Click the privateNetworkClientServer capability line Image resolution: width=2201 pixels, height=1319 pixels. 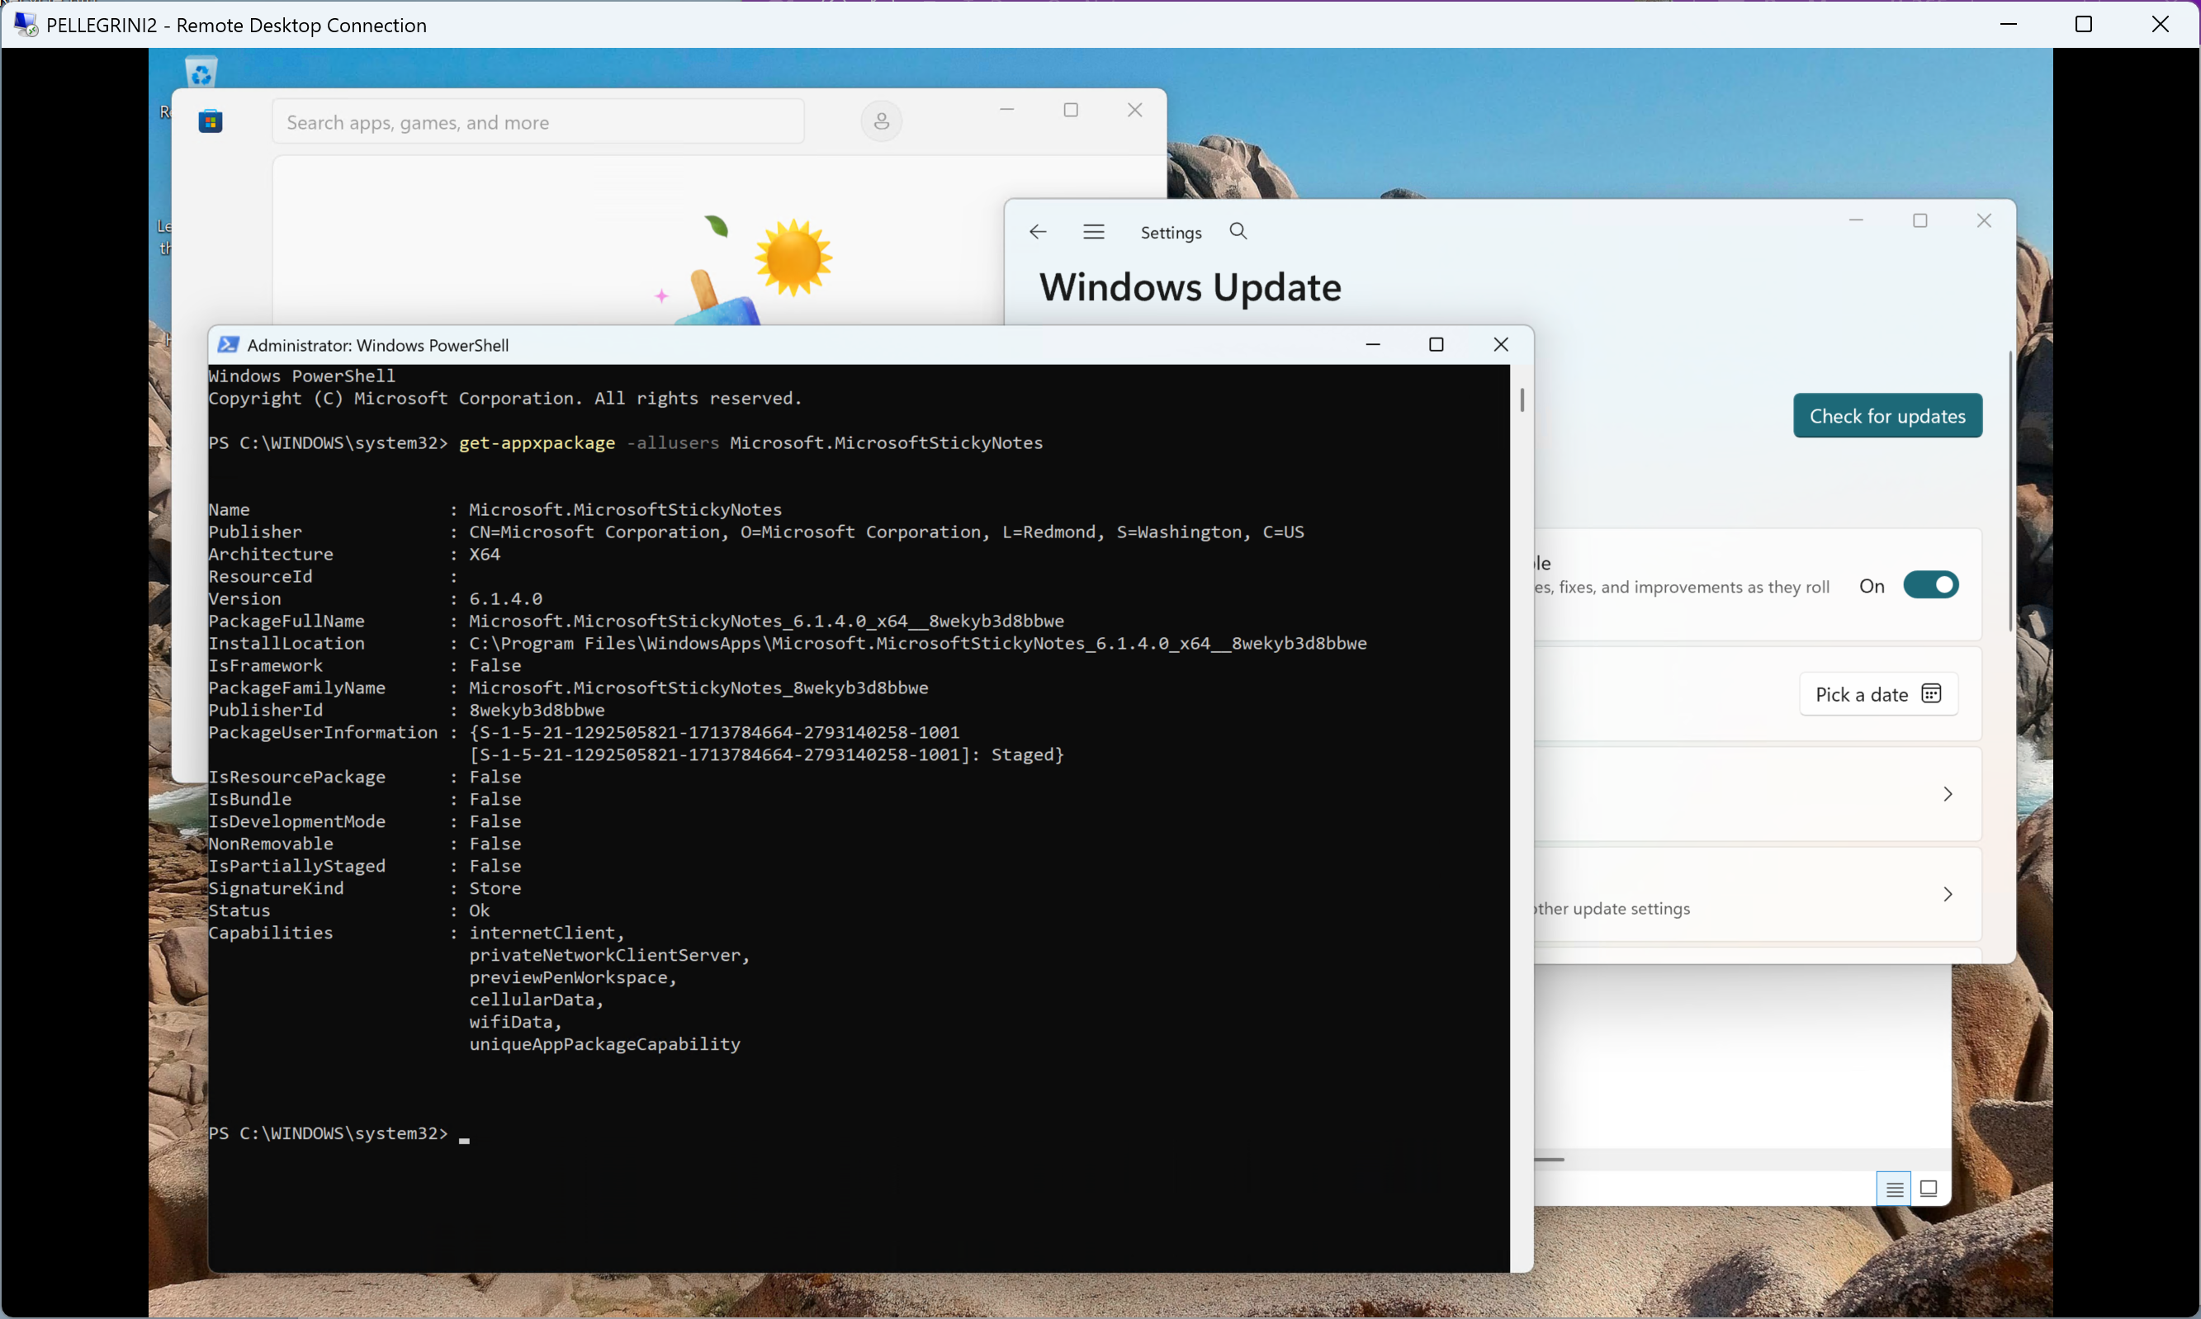tap(609, 955)
